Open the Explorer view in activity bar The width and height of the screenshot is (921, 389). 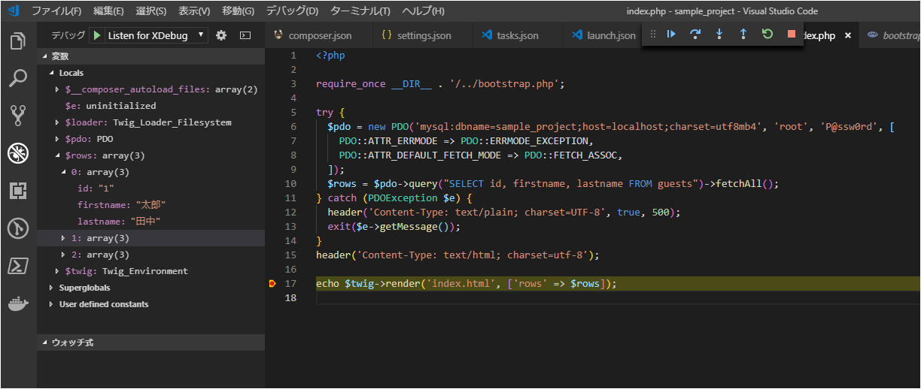coord(18,41)
